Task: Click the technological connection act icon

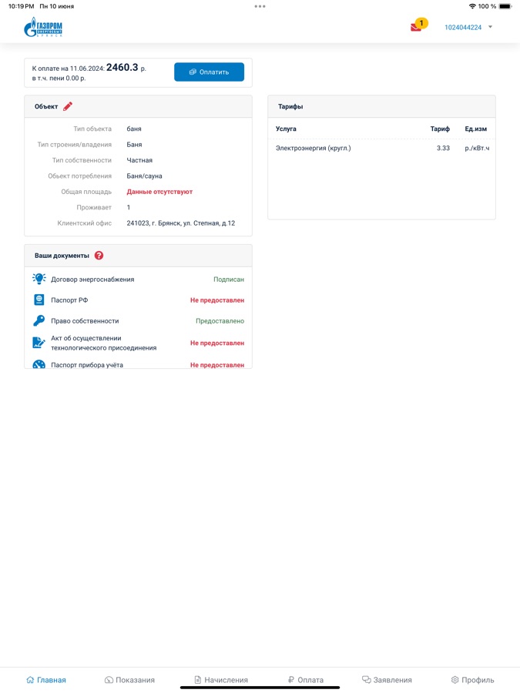Action: pyautogui.click(x=39, y=343)
